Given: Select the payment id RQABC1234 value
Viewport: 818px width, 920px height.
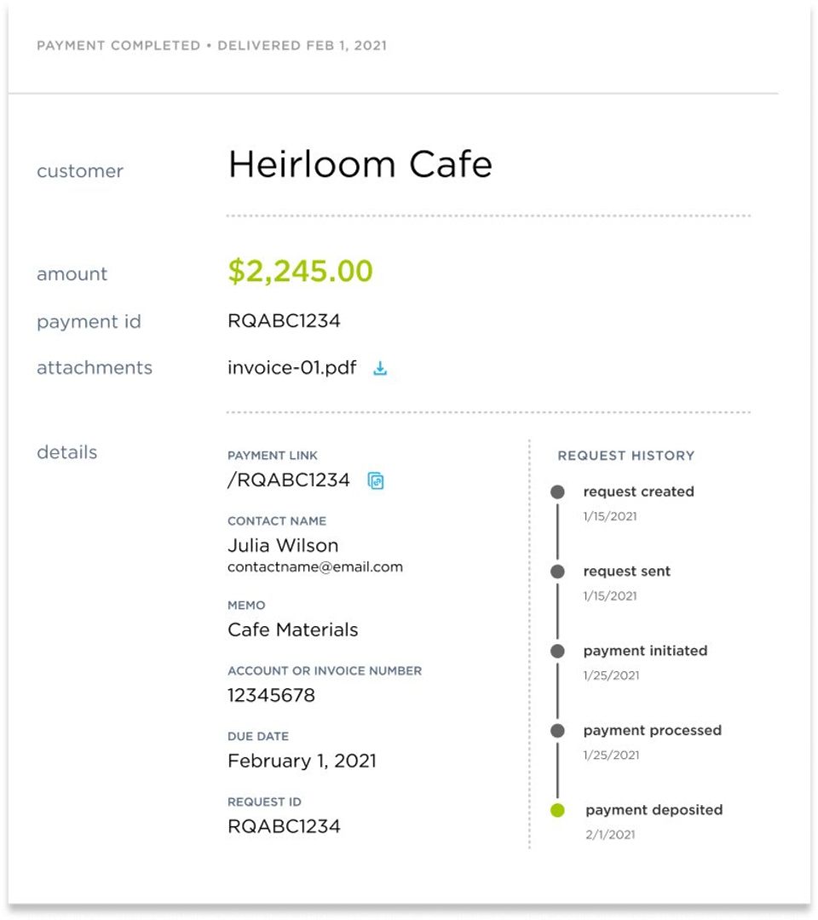Looking at the screenshot, I should 284,321.
